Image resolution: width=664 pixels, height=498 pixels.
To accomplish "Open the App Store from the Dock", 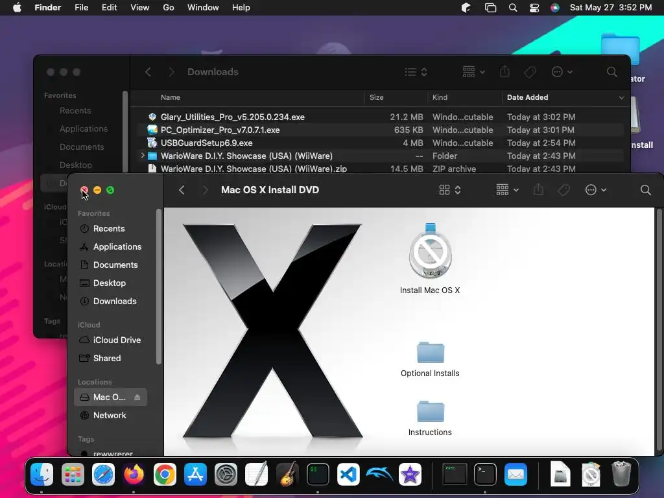I will pos(195,474).
